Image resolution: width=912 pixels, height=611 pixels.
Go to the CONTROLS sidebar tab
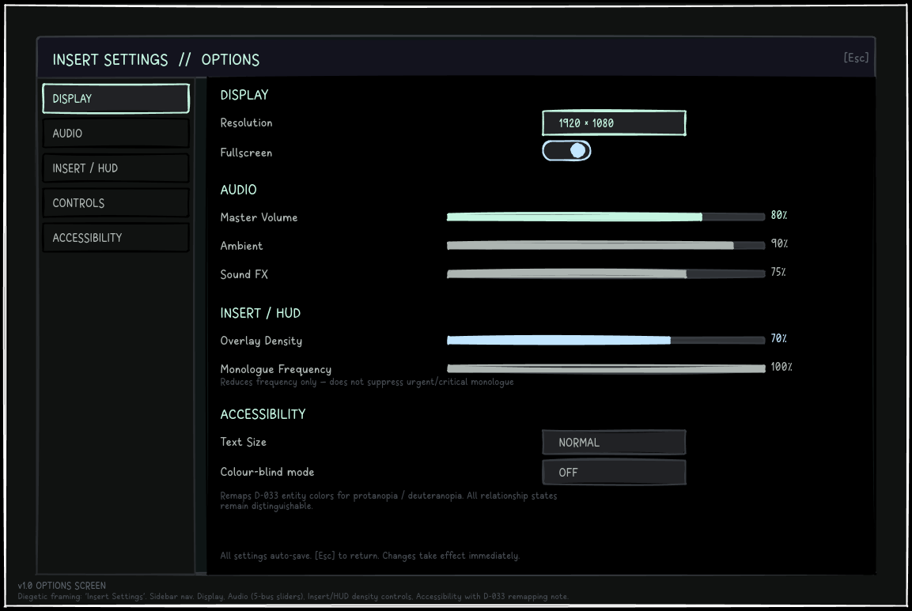pyautogui.click(x=115, y=203)
